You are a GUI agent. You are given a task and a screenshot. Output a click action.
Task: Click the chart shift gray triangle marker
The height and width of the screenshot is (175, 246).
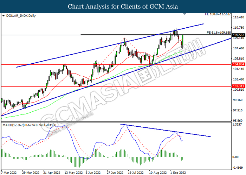click(184, 14)
